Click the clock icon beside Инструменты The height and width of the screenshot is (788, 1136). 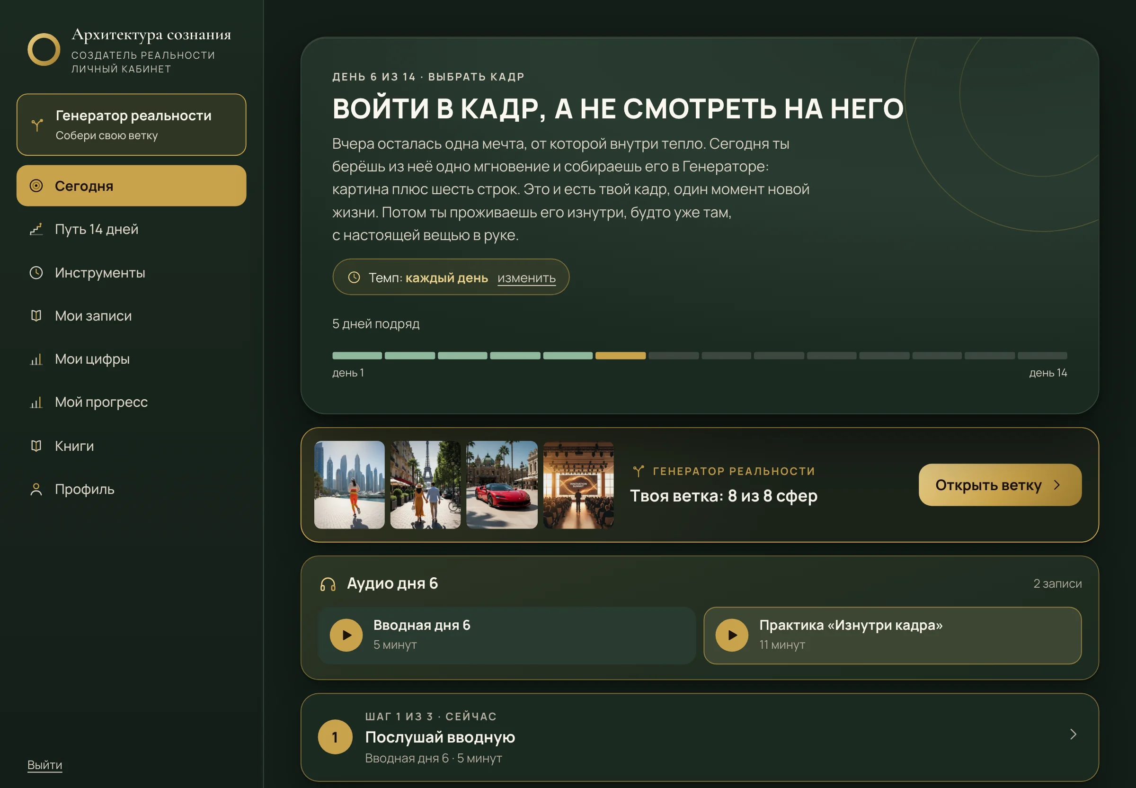tap(36, 273)
